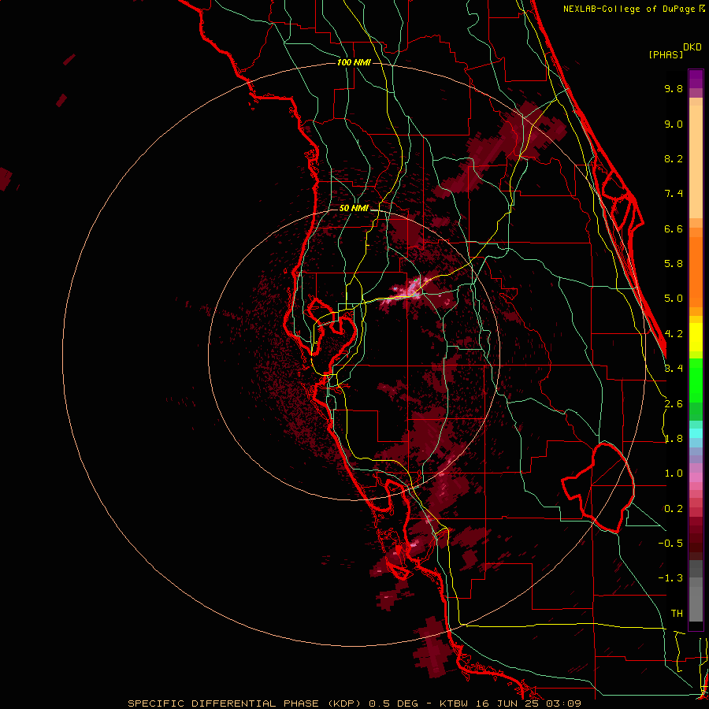Viewport: 709px width, 709px height.
Task: Click the 2.6 scale value
Action: [x=674, y=404]
